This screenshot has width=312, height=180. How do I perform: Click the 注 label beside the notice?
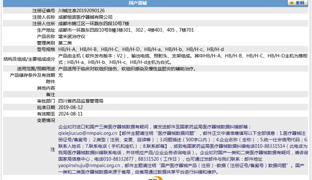click(x=53, y=149)
